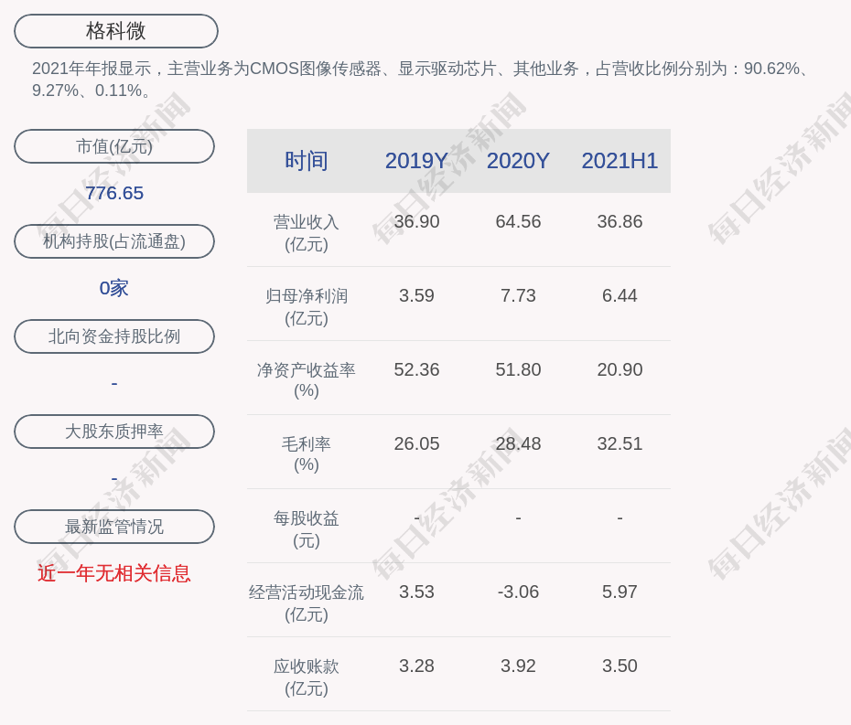851x725 pixels.
Task: Click the market value 776.65
Action: coord(114,193)
